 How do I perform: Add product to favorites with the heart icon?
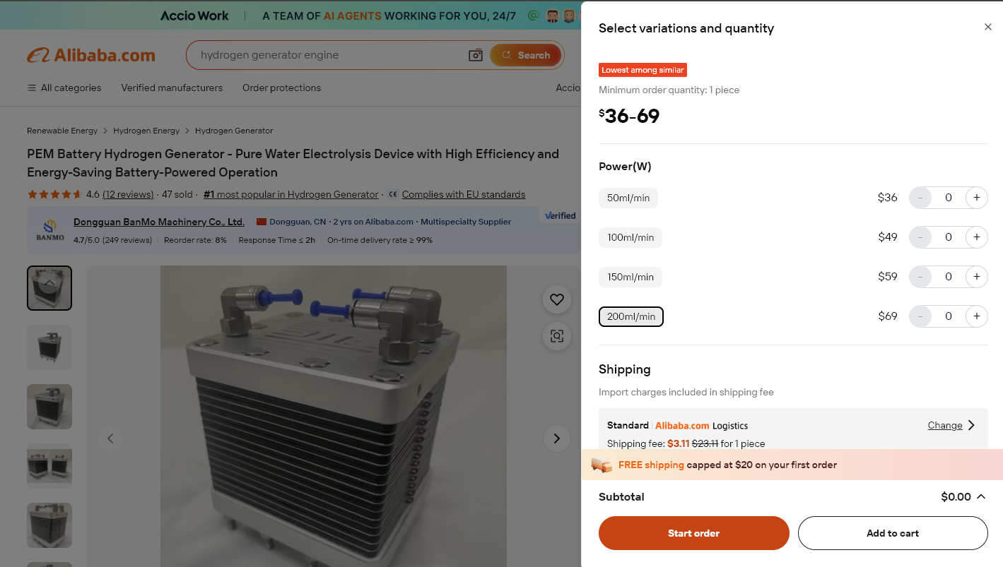(556, 299)
